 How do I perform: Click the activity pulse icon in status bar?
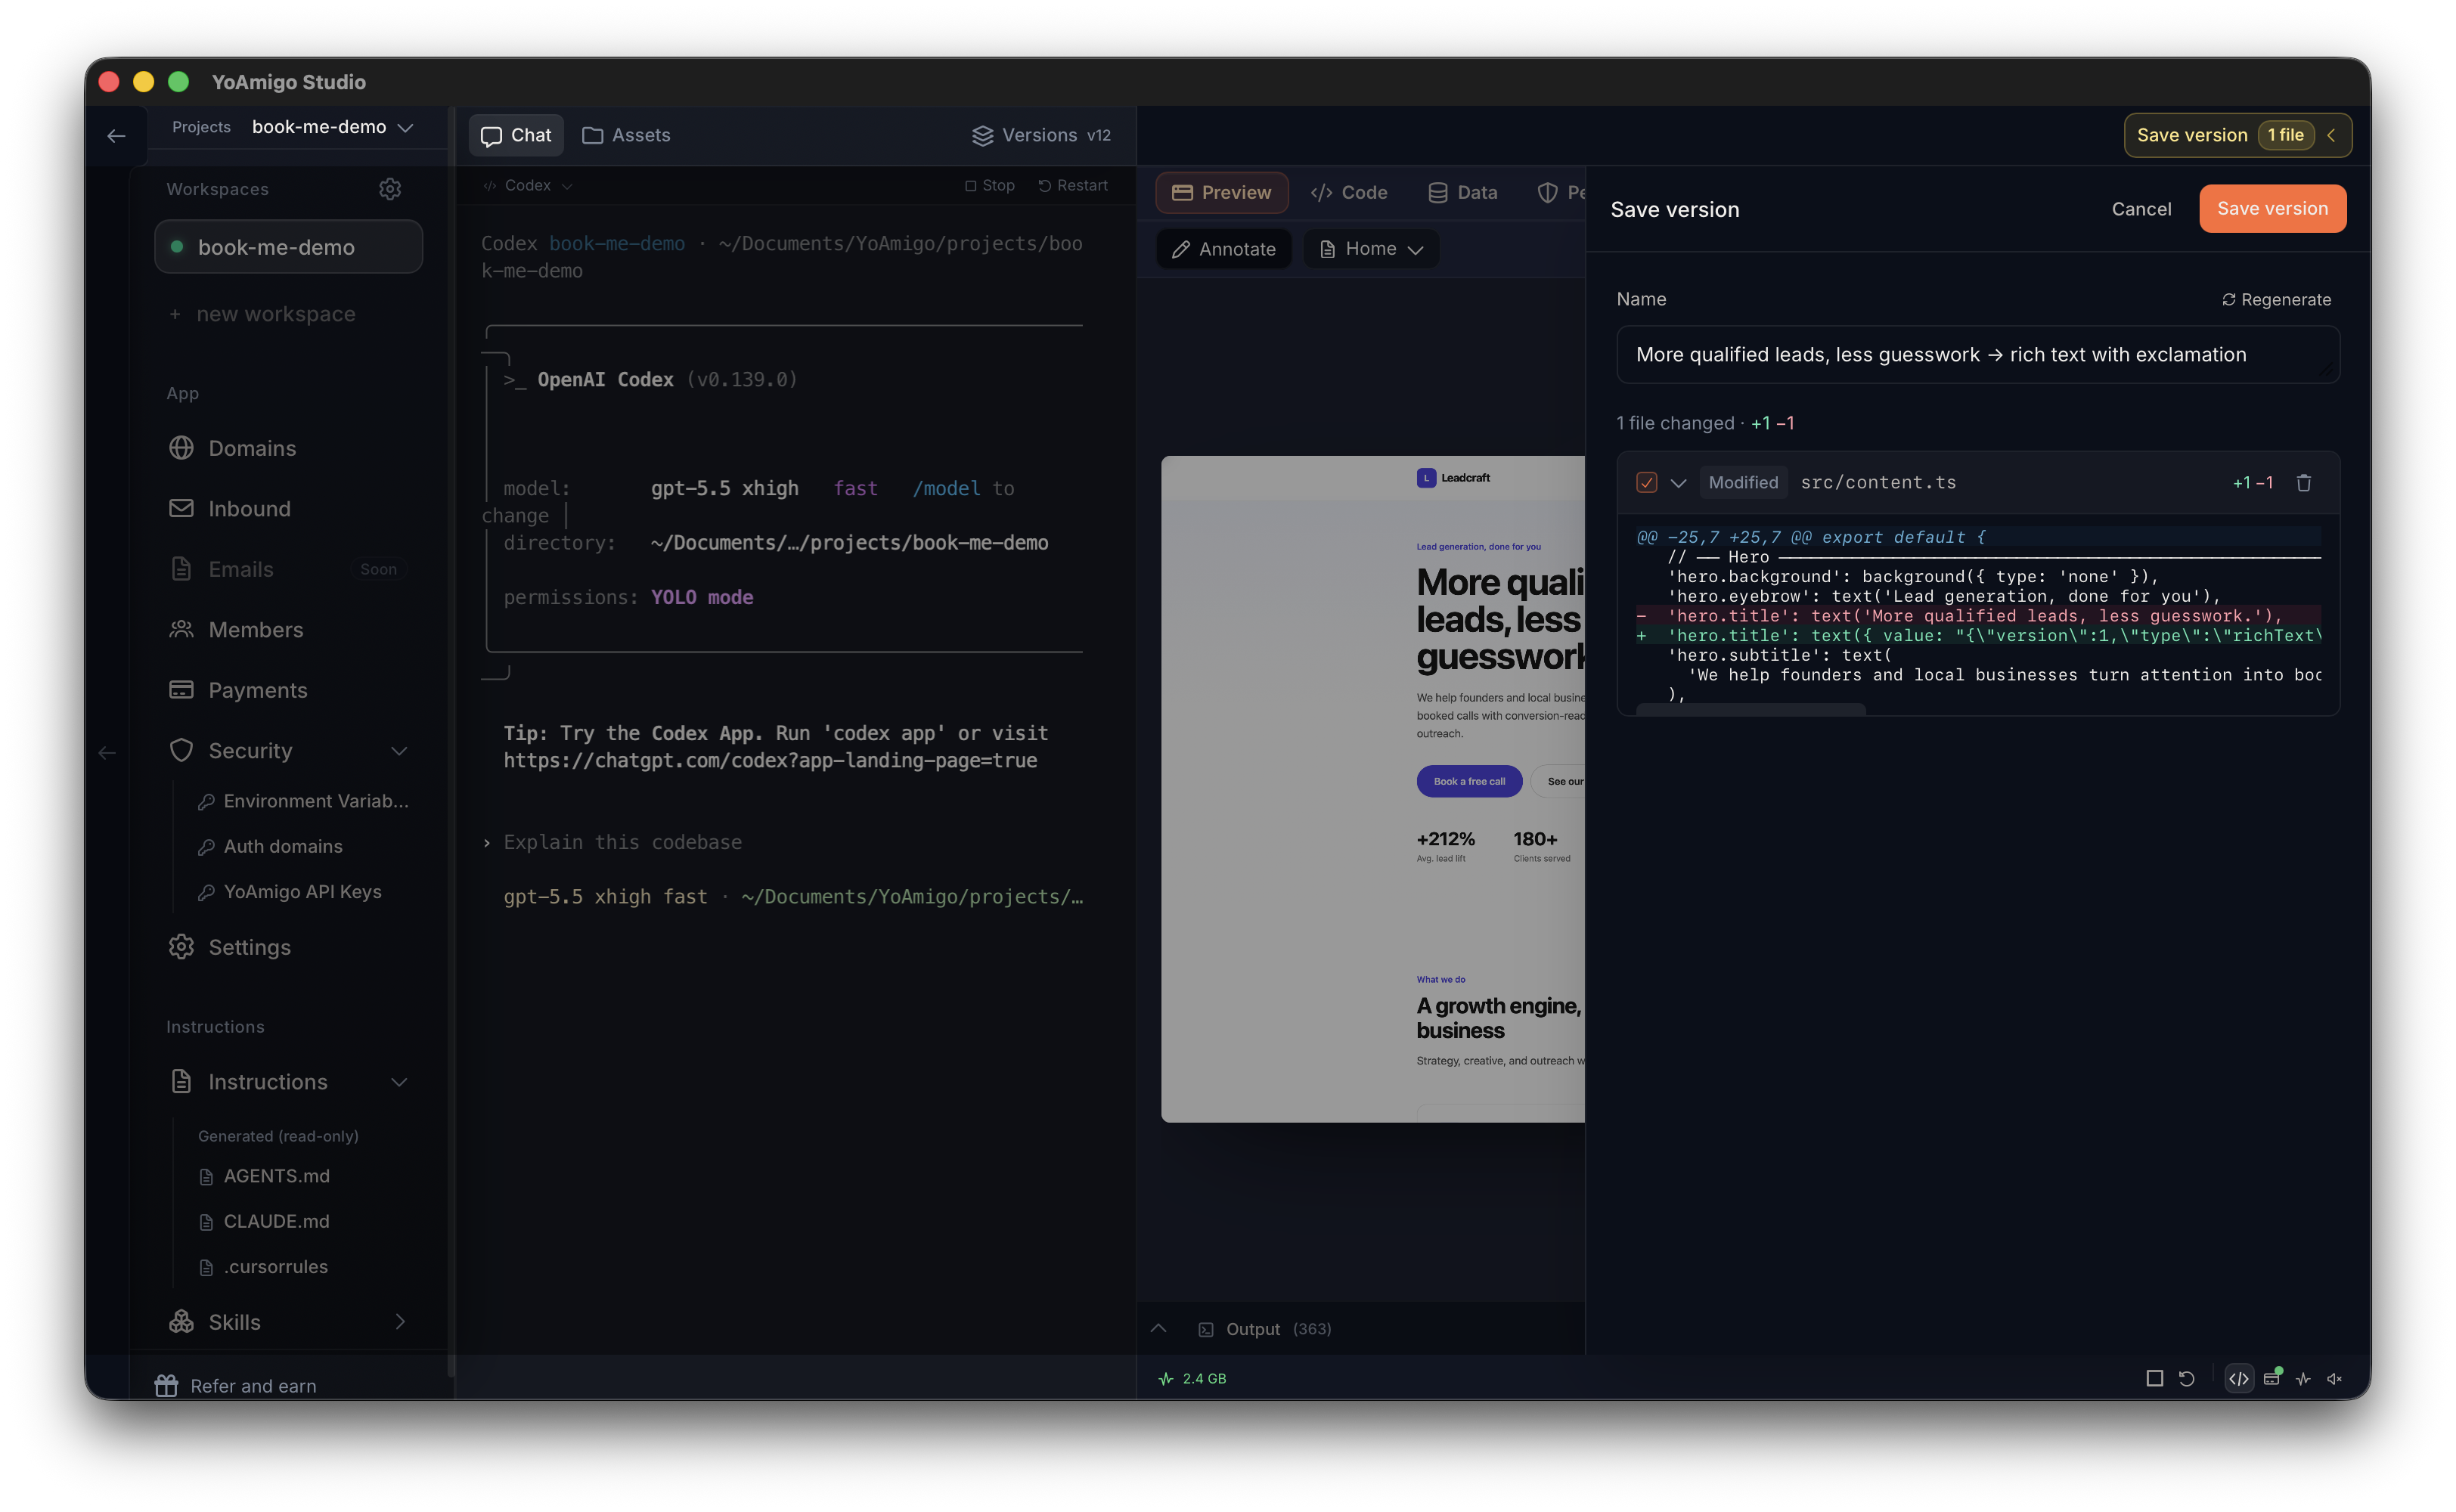pos(2303,1379)
